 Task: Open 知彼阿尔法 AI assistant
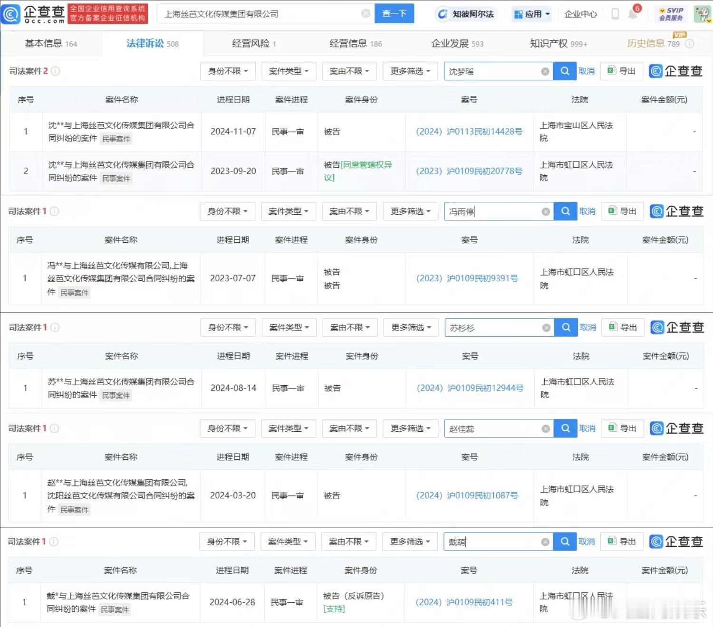coord(466,14)
